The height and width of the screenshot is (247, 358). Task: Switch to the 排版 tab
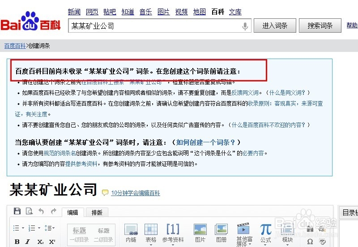(x=97, y=213)
